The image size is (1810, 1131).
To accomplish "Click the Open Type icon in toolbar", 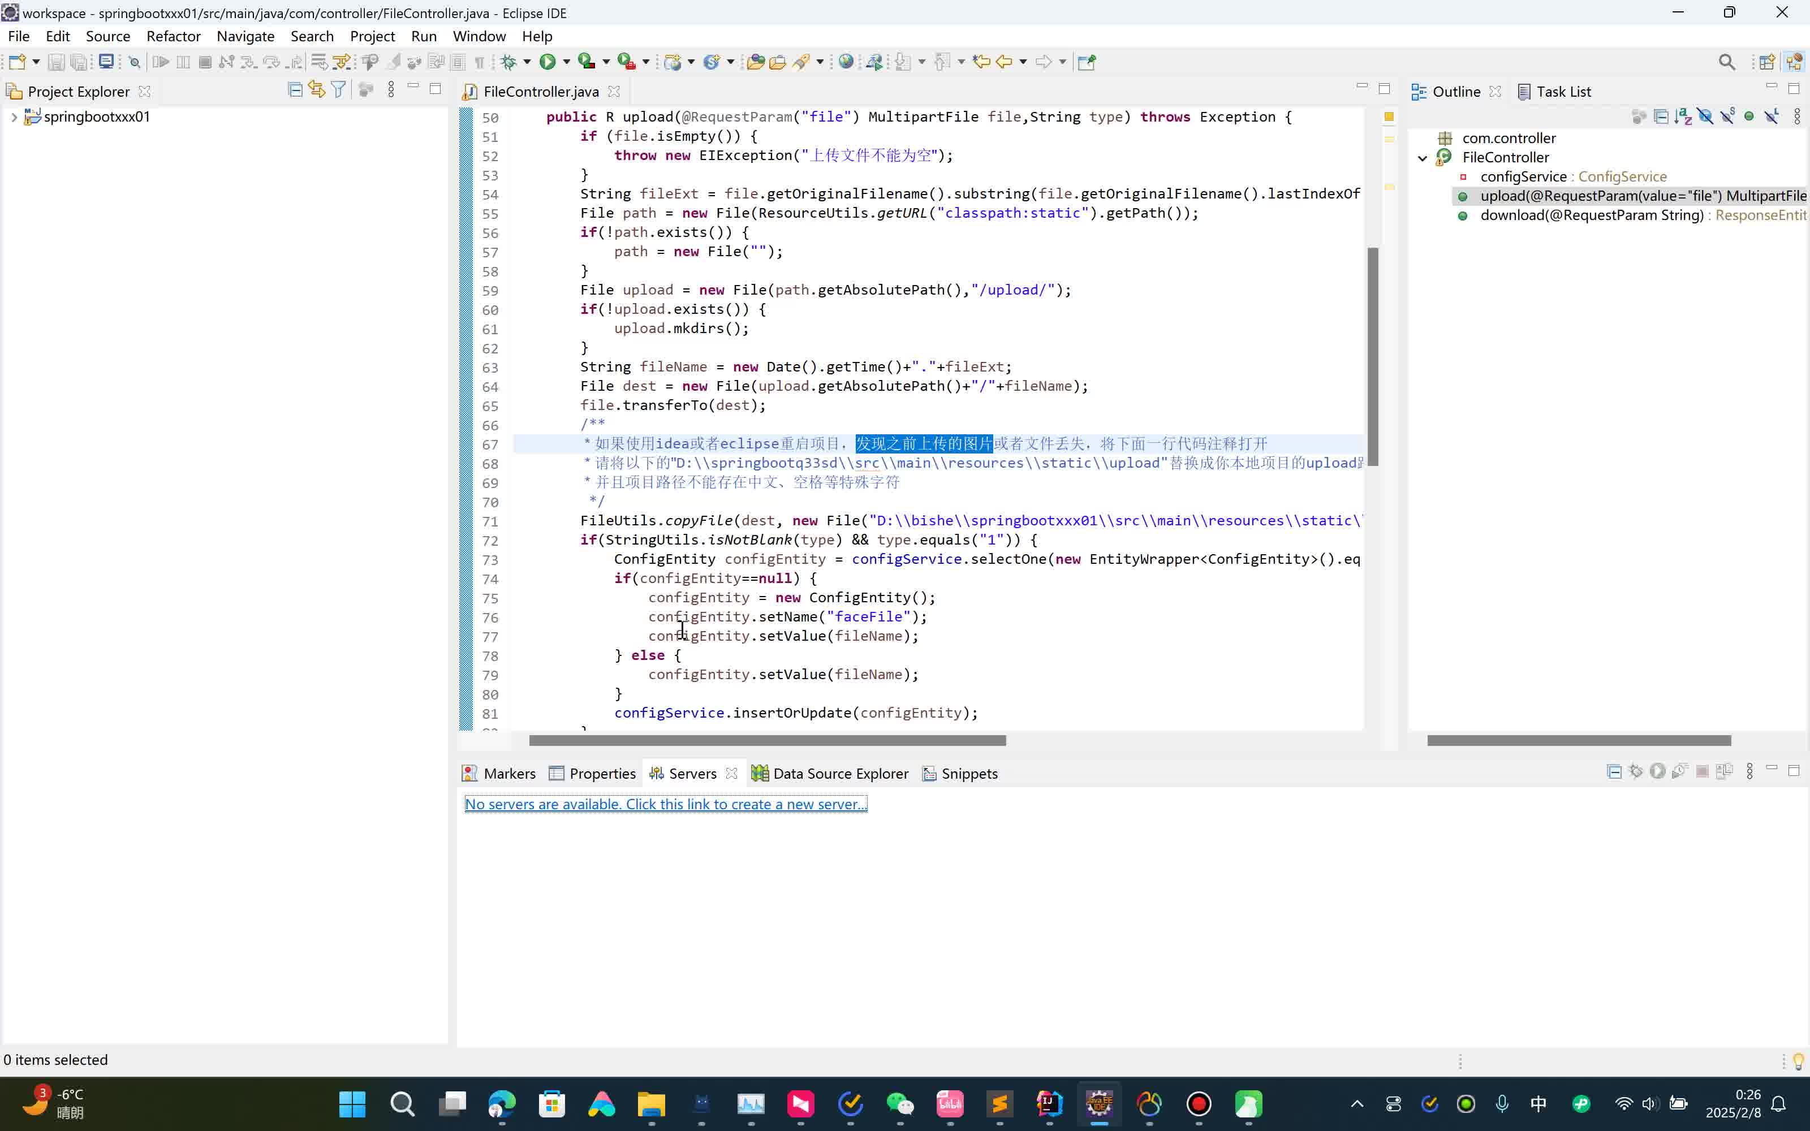I will (x=755, y=62).
